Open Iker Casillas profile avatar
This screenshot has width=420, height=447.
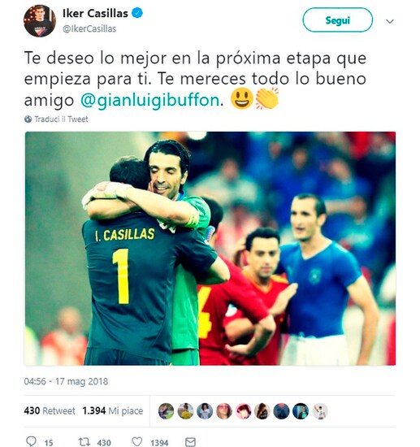click(x=40, y=21)
